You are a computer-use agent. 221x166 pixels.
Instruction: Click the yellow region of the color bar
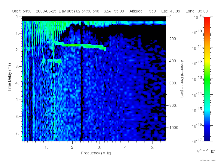point(207,60)
